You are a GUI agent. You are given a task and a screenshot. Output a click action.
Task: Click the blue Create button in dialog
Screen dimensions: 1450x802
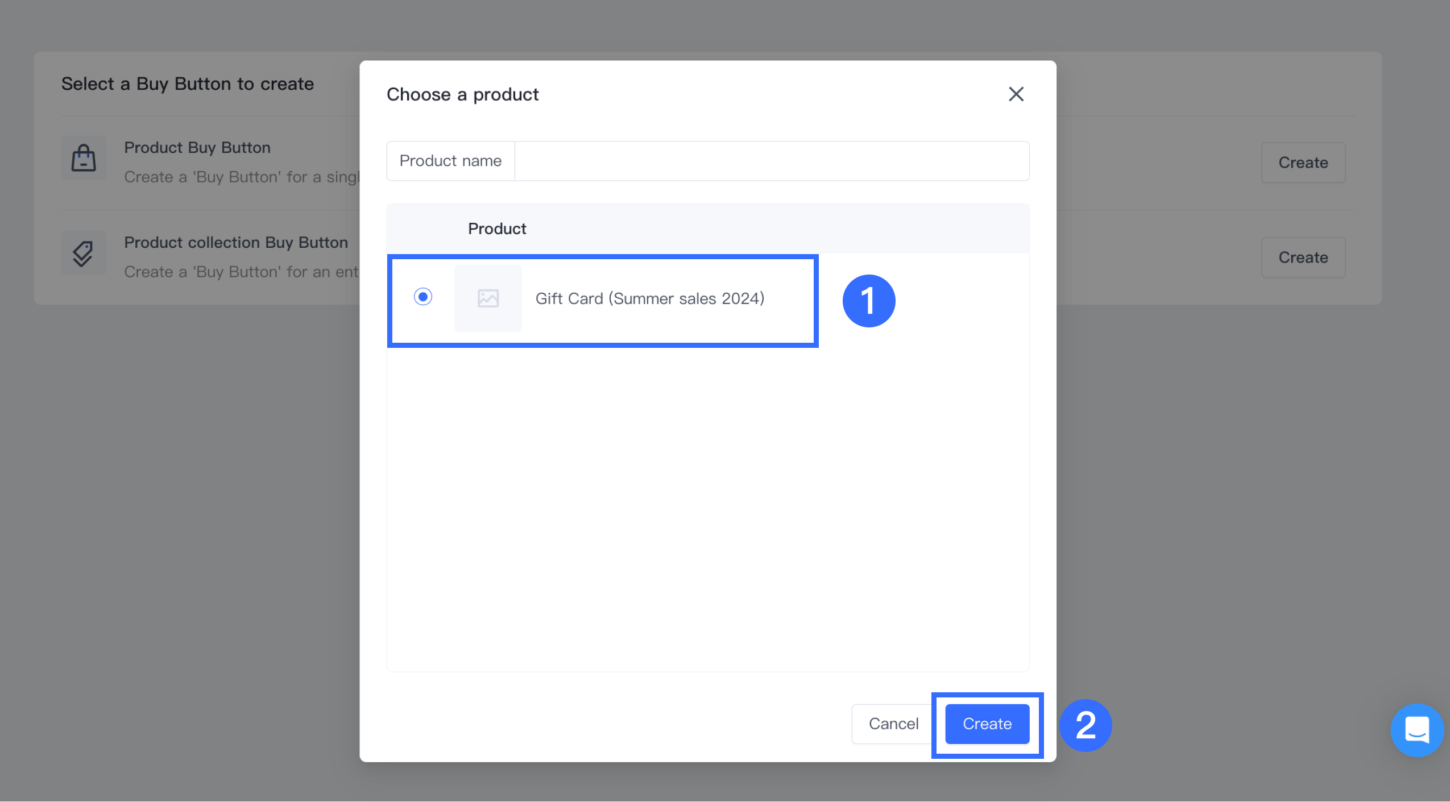click(x=987, y=724)
